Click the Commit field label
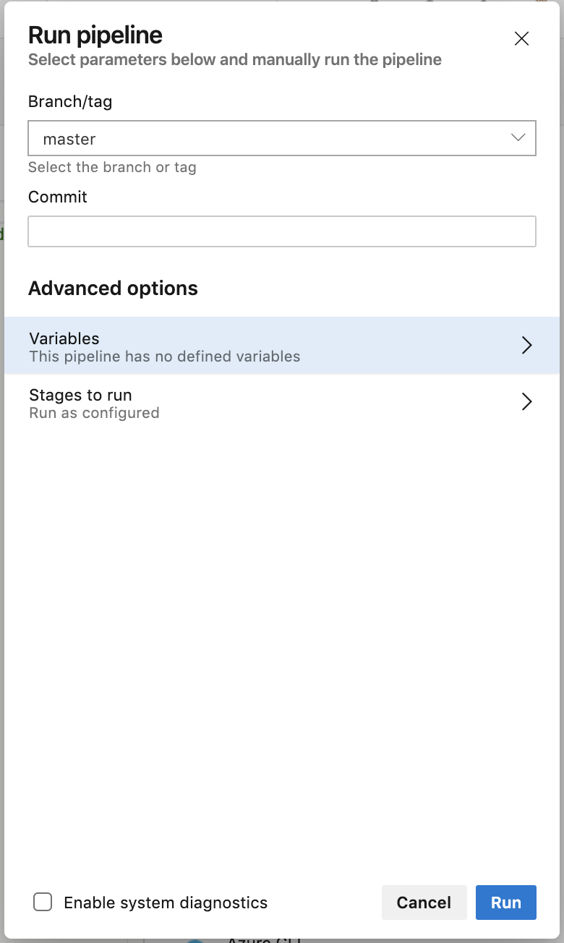This screenshot has width=564, height=943. pos(58,197)
